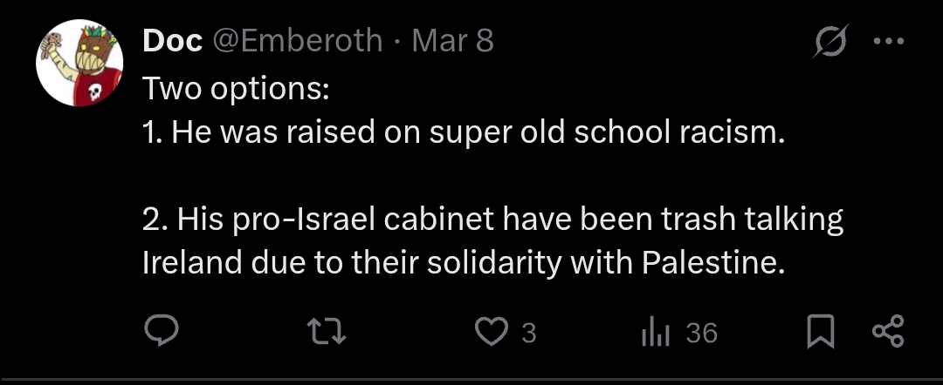The width and height of the screenshot is (943, 385).
Task: Visit the @Emberoth handle link
Action: click(x=298, y=41)
